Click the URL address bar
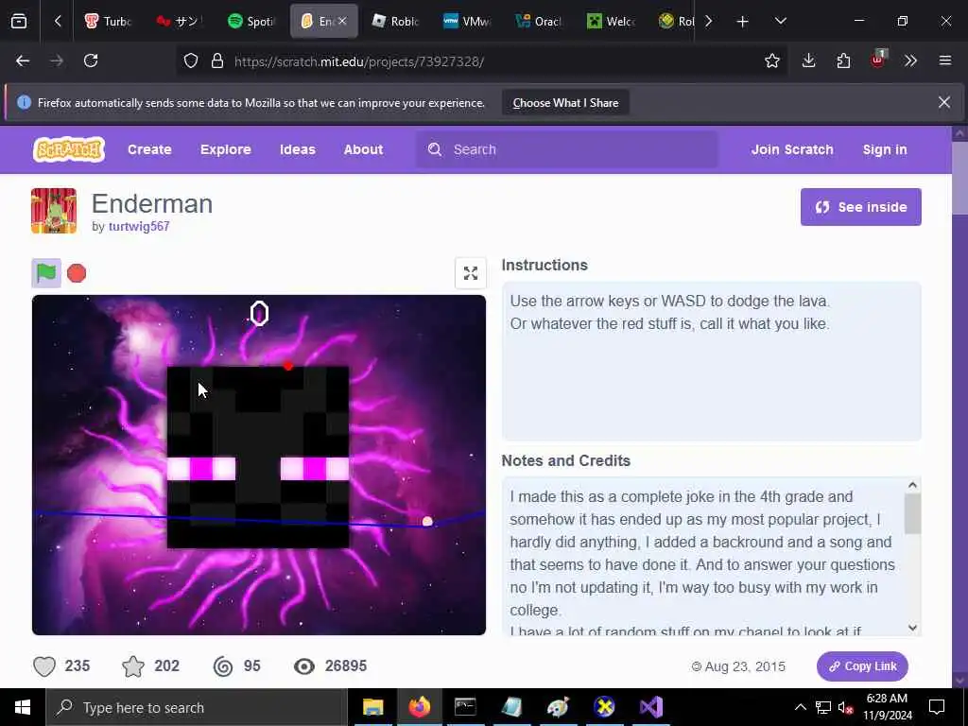This screenshot has height=726, width=968. pos(481,61)
